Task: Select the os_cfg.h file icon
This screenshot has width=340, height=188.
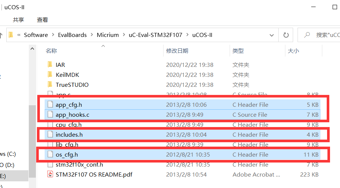Action: [x=50, y=154]
